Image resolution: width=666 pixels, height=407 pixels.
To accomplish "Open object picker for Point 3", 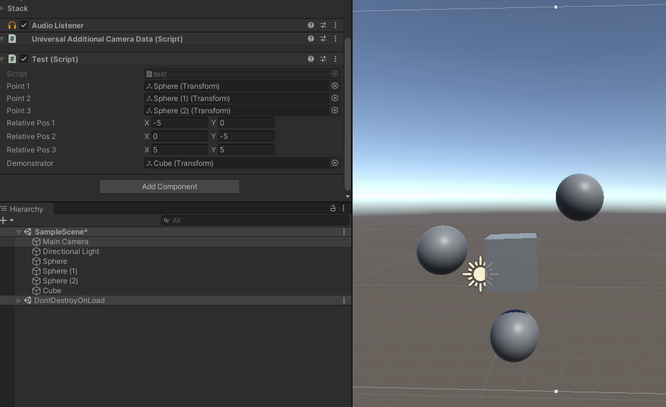I will point(335,110).
